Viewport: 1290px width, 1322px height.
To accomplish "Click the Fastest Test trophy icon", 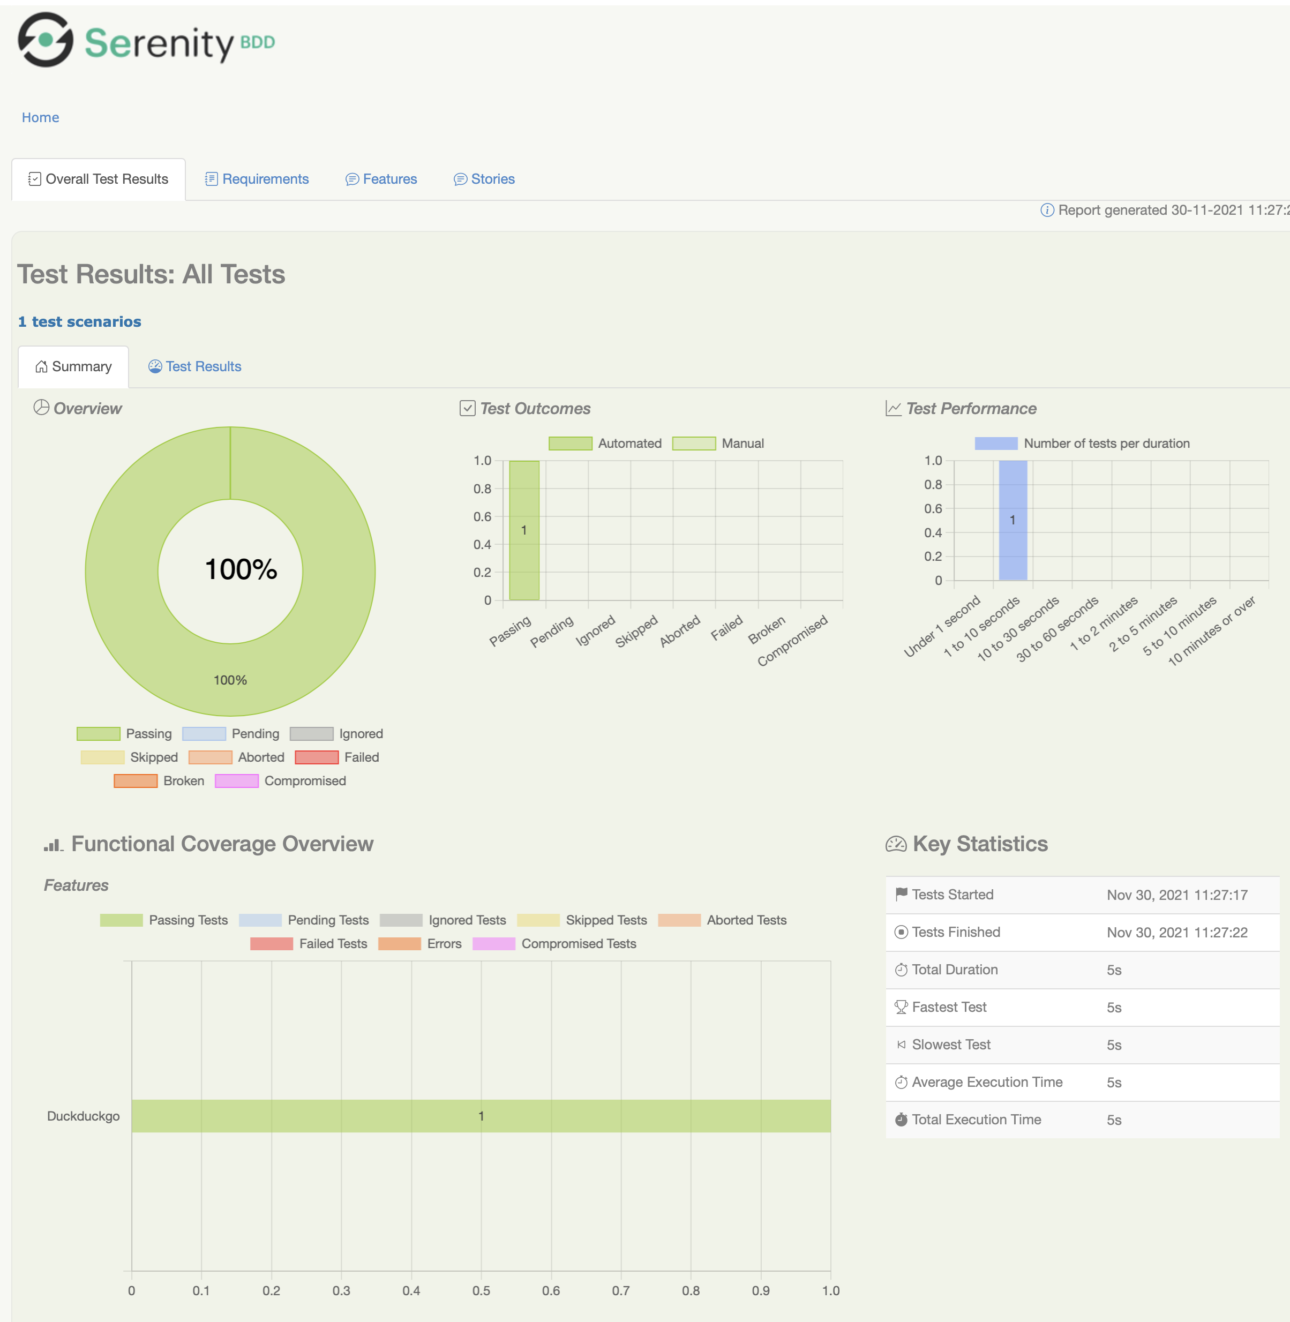I will (901, 1007).
